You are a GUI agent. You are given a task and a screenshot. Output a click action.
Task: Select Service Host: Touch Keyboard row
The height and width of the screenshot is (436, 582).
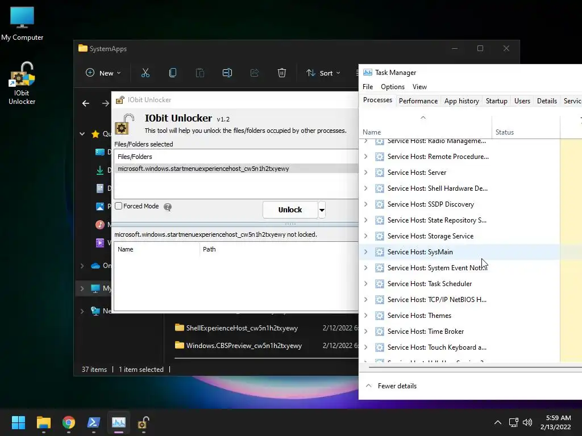pyautogui.click(x=459, y=347)
